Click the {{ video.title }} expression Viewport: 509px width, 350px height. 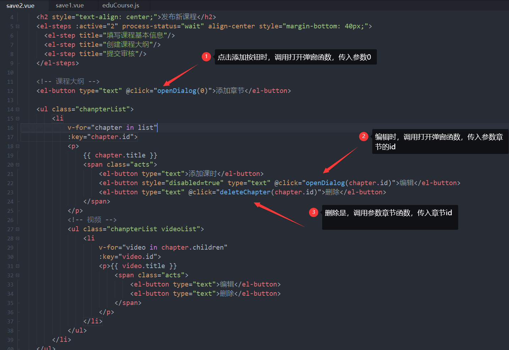click(144, 266)
